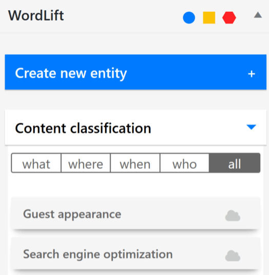Click the cloud icon beside Guest appearance
This screenshot has width=269, height=275.
(x=233, y=215)
